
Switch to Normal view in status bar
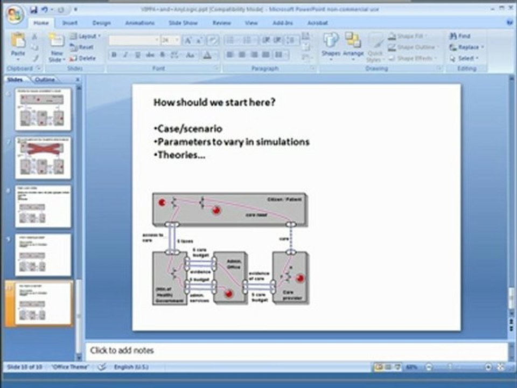[x=379, y=367]
